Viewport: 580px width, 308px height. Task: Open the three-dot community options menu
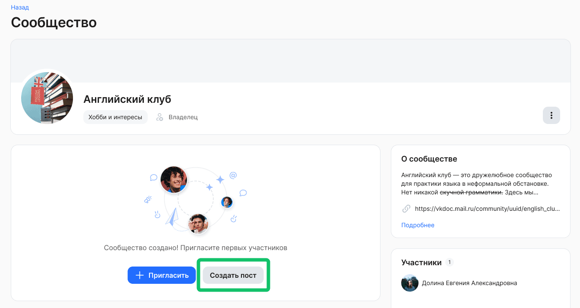[x=551, y=115]
